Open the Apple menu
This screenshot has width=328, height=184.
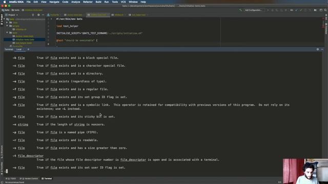pos(5,2)
